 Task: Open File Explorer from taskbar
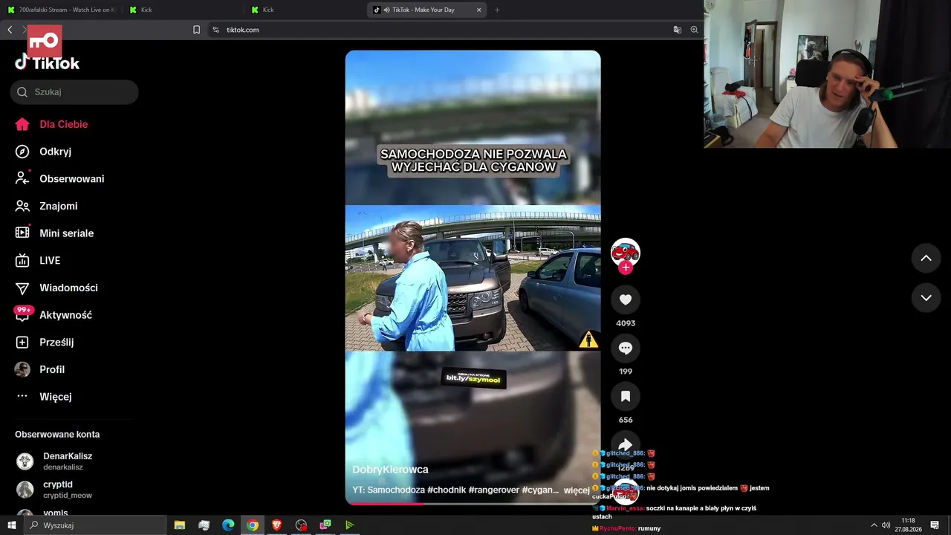point(180,525)
